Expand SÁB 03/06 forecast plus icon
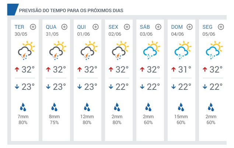The height and width of the screenshot is (148, 234). (158, 27)
